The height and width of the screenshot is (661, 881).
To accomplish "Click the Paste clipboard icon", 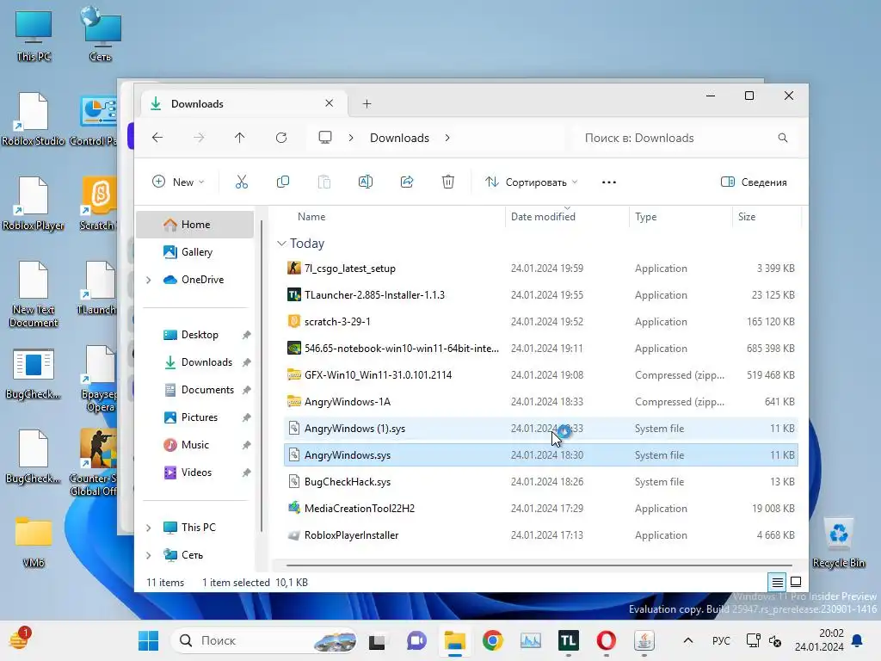I will pyautogui.click(x=324, y=182).
